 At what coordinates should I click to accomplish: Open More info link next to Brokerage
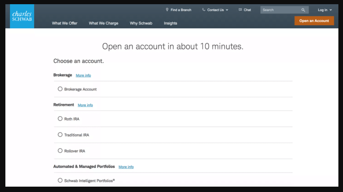tap(83, 75)
